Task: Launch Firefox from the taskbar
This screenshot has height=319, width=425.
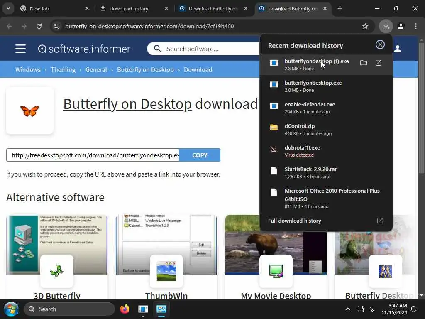Action: coord(125,309)
